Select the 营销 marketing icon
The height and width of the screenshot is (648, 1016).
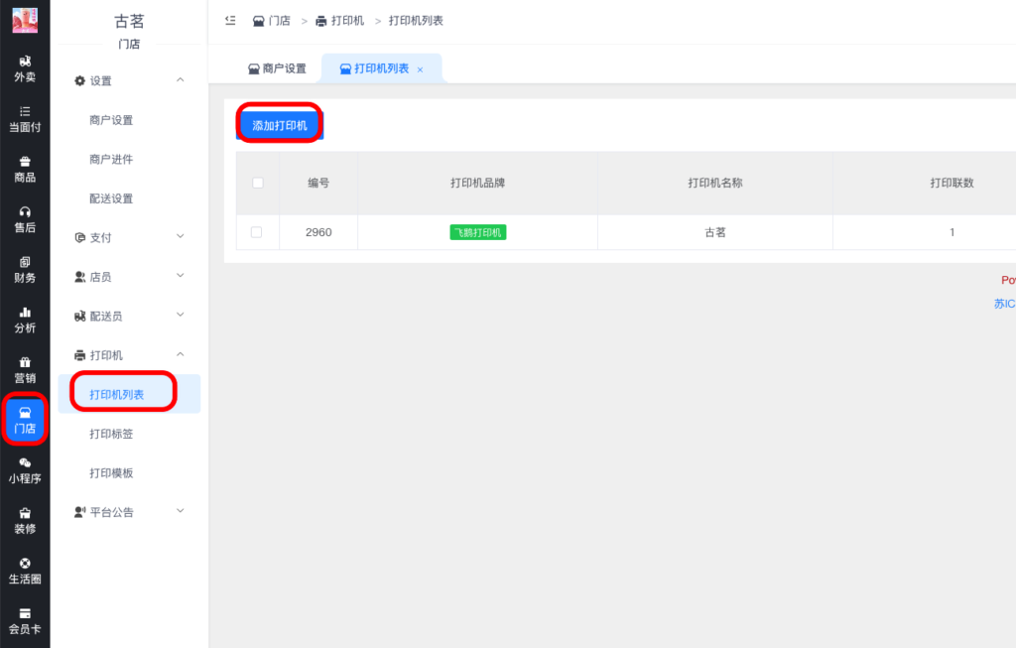pyautogui.click(x=24, y=370)
